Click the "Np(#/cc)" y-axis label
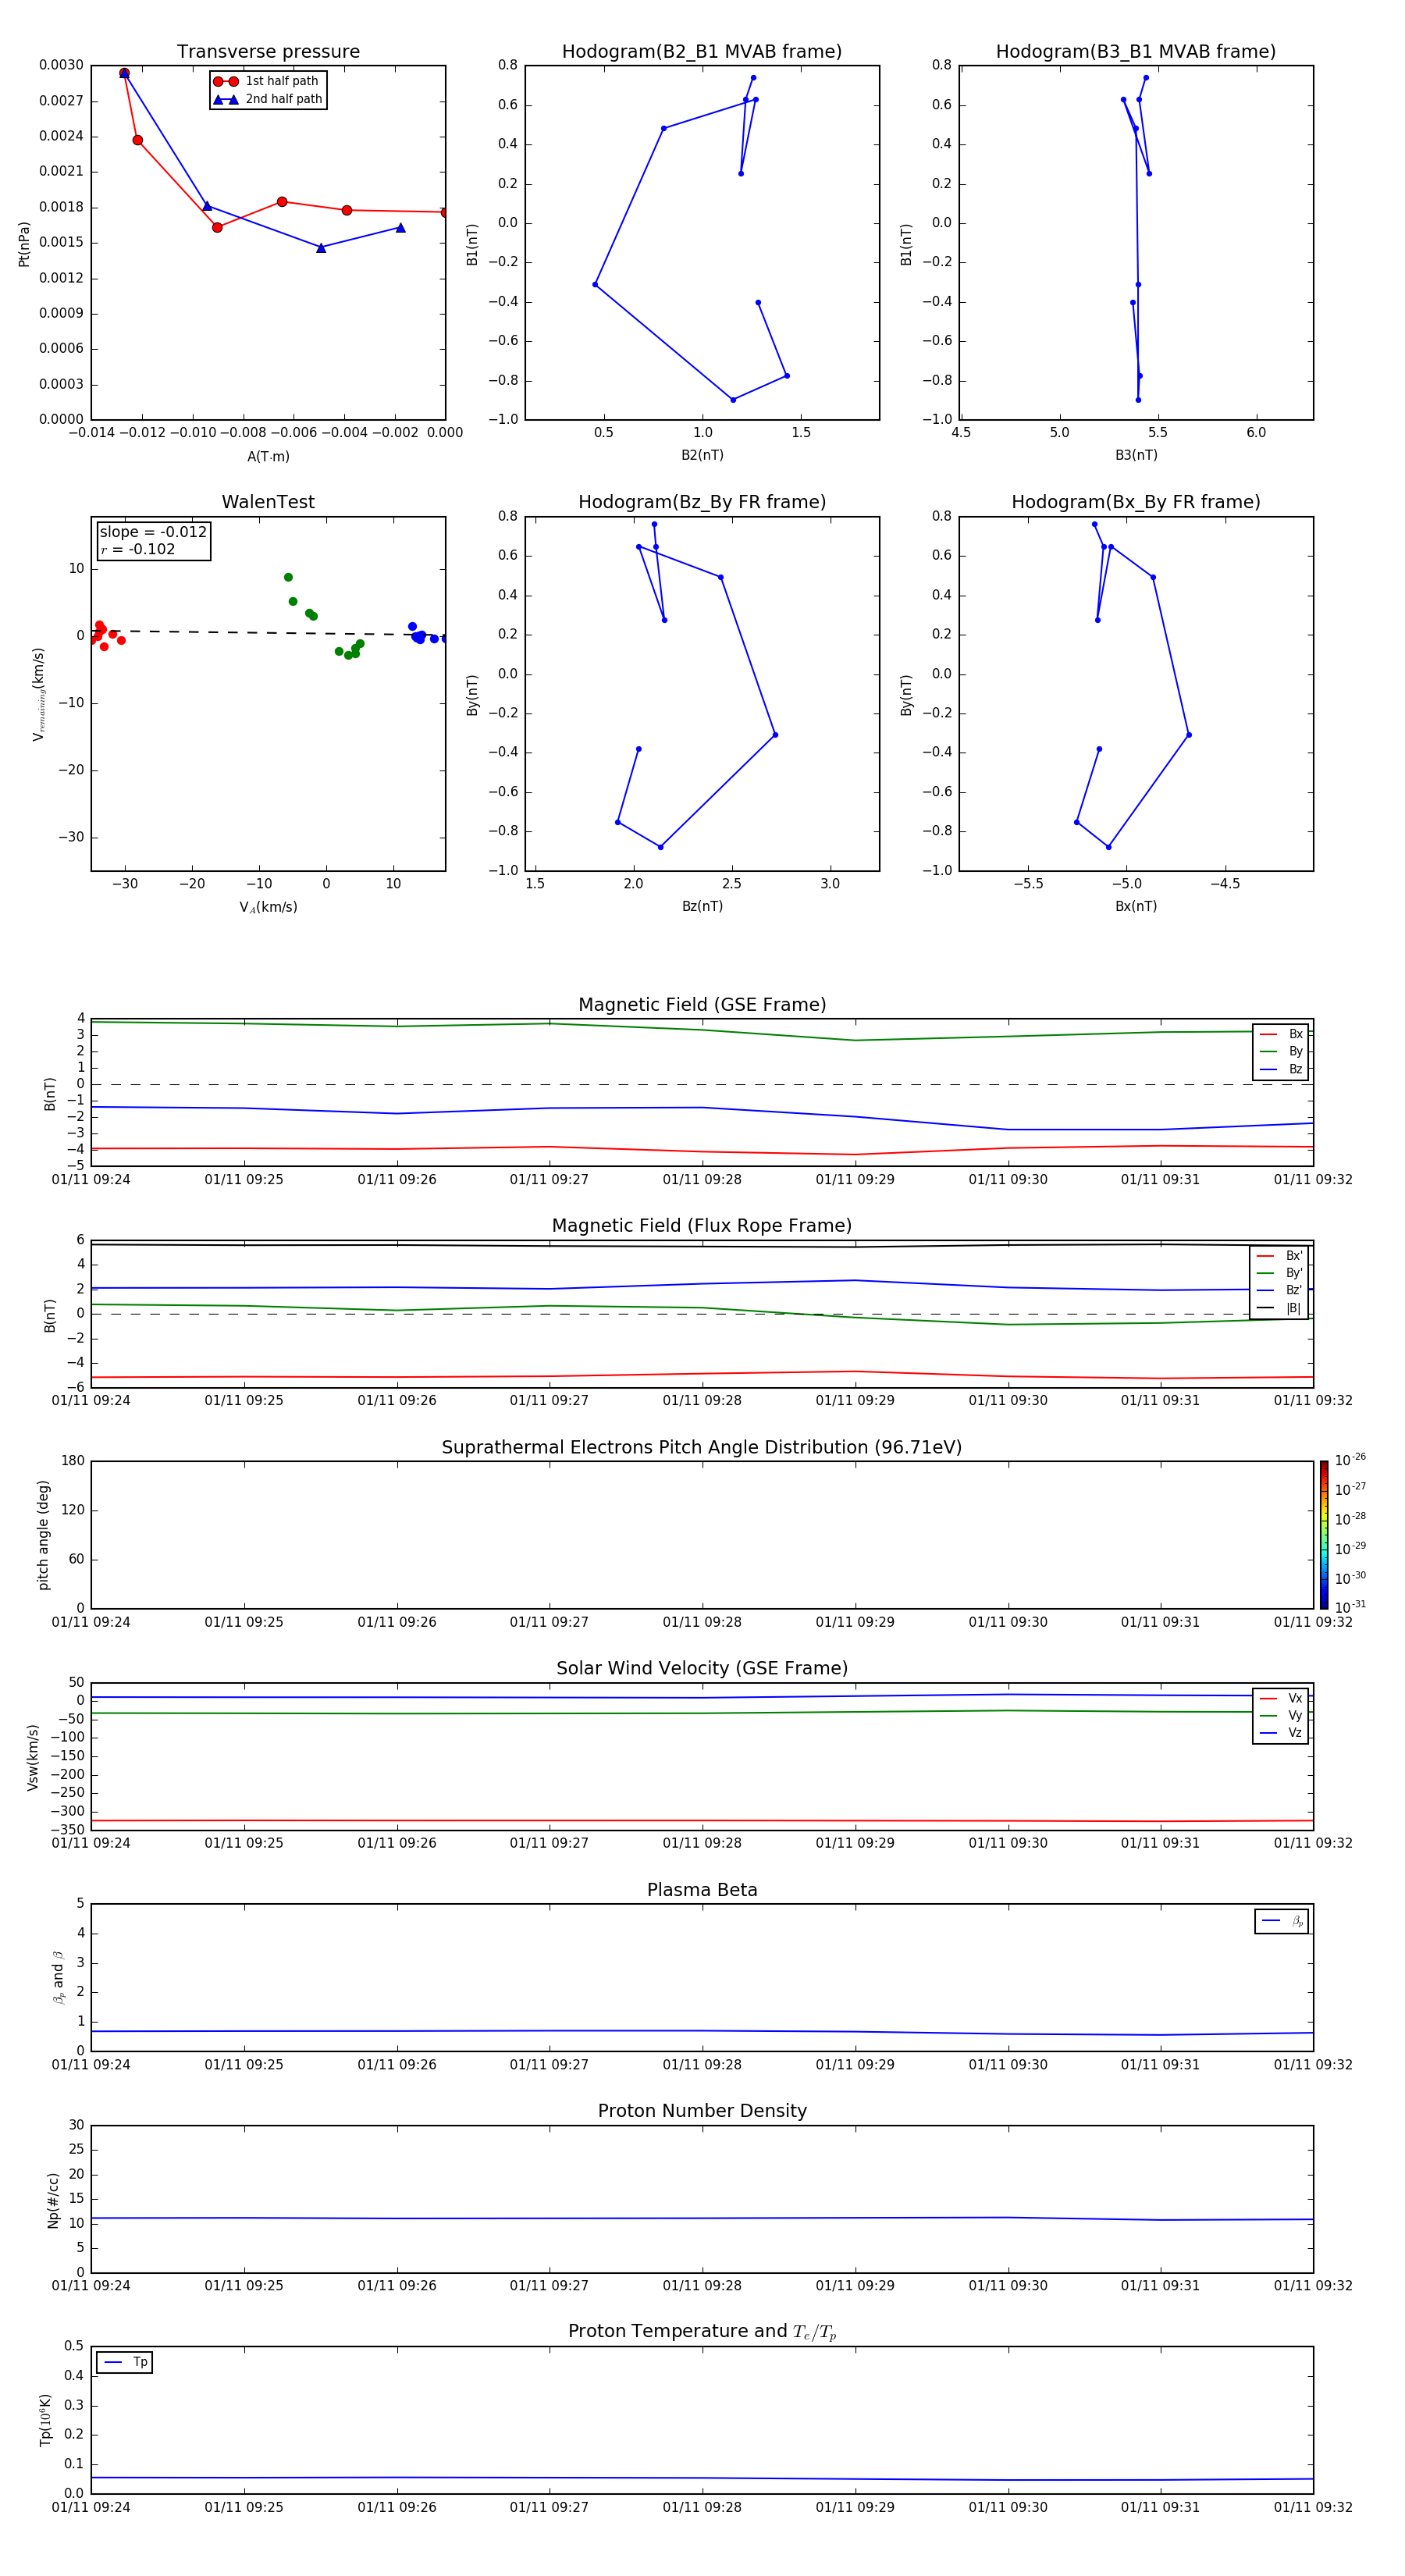 tap(53, 2200)
